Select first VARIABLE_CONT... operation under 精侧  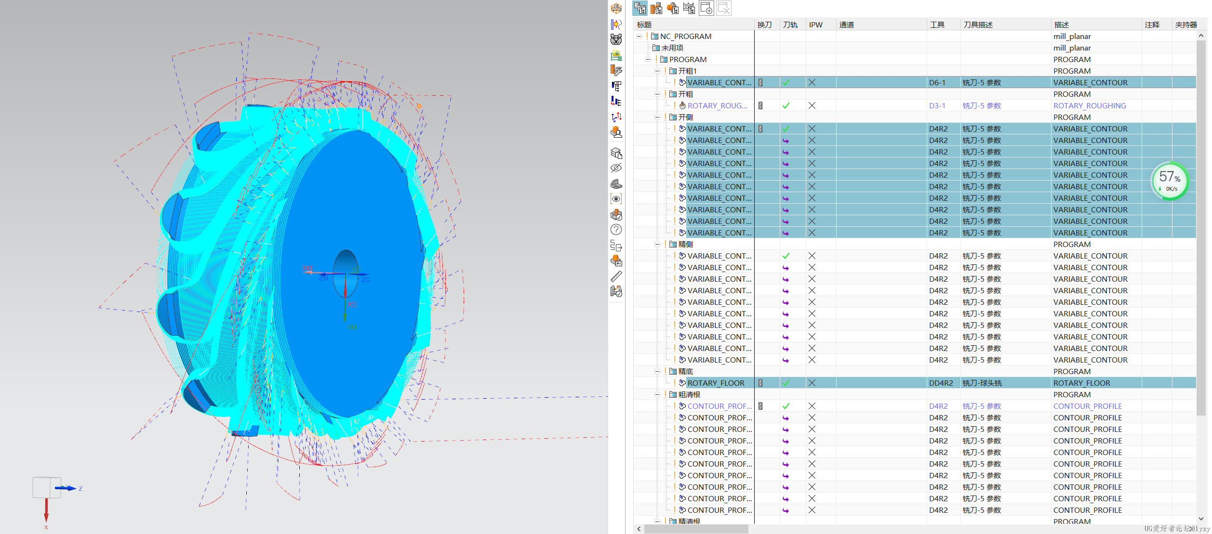[719, 256]
